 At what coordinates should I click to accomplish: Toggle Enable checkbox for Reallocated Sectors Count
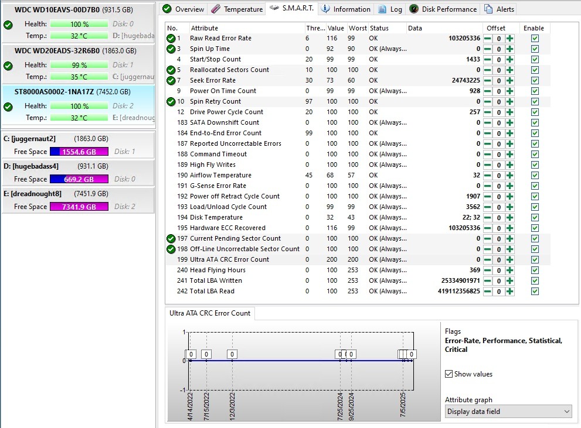[535, 70]
